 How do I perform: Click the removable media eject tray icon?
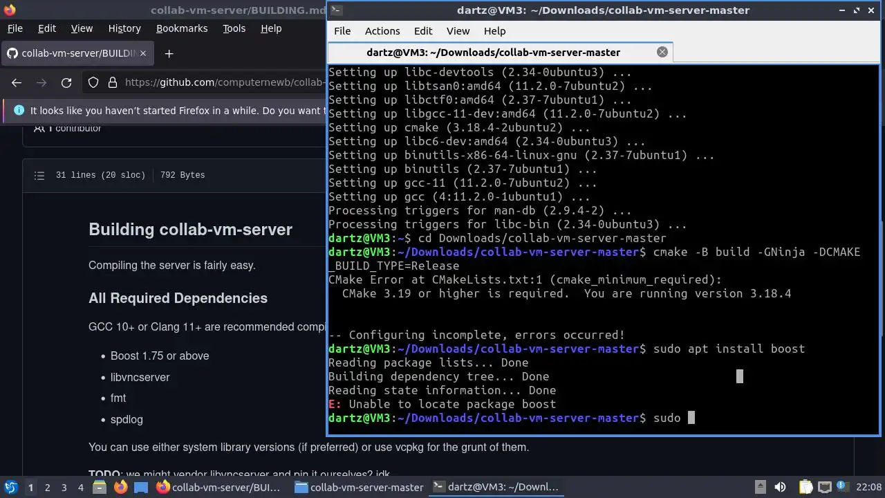coord(760,488)
